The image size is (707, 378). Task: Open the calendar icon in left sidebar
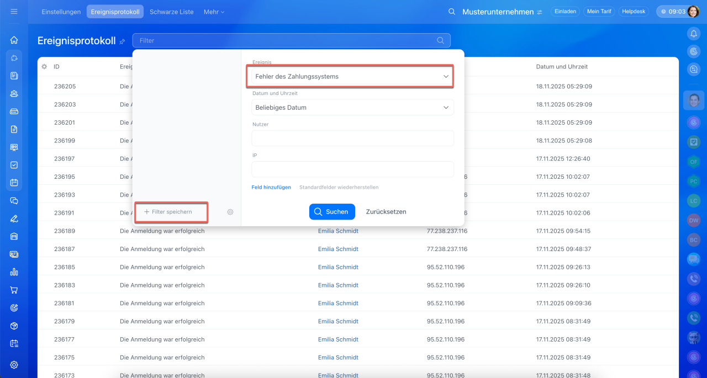tap(14, 183)
